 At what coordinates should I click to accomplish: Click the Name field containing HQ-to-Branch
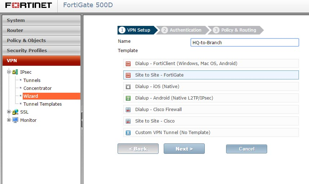(245, 42)
